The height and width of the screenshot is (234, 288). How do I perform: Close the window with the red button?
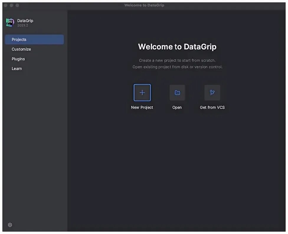[x=6, y=5]
